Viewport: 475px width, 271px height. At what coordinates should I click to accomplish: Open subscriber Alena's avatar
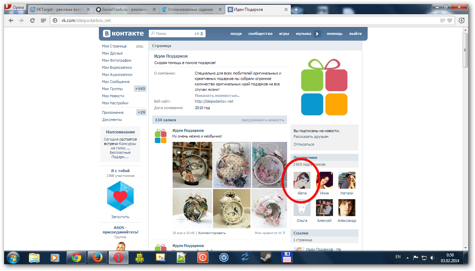point(302,180)
